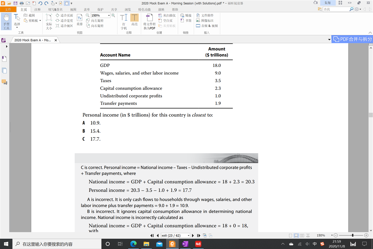Click the Highlight (高亮) annotation tool
The width and height of the screenshot is (373, 249).
[x=134, y=20]
